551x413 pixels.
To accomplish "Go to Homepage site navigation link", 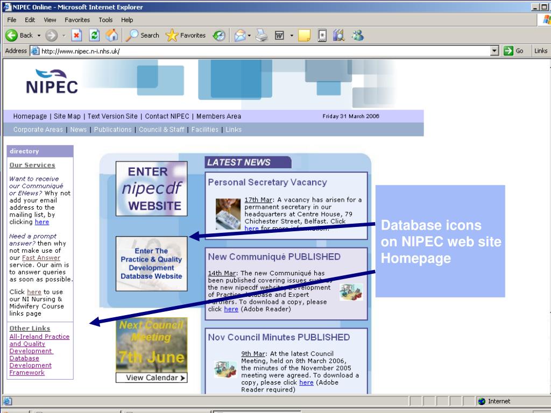I will point(30,116).
